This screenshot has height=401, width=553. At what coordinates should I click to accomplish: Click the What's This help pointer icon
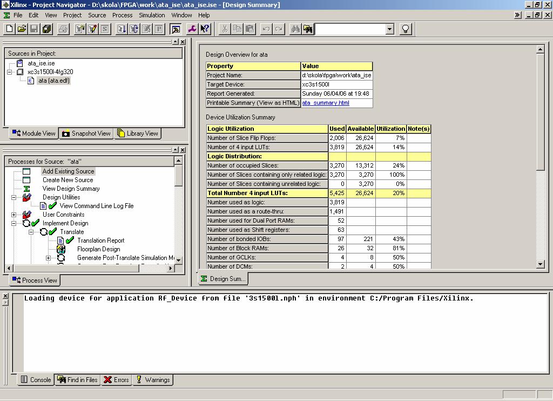[205, 29]
